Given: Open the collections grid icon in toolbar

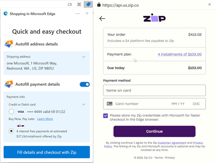Looking at the screenshot, I should click(79, 4).
